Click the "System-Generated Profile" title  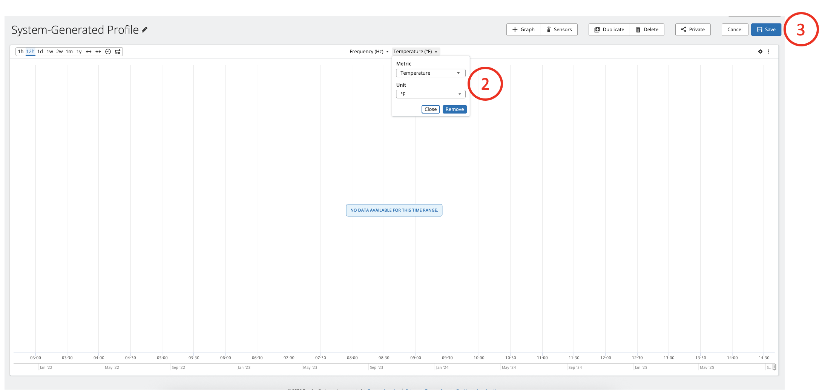(75, 30)
